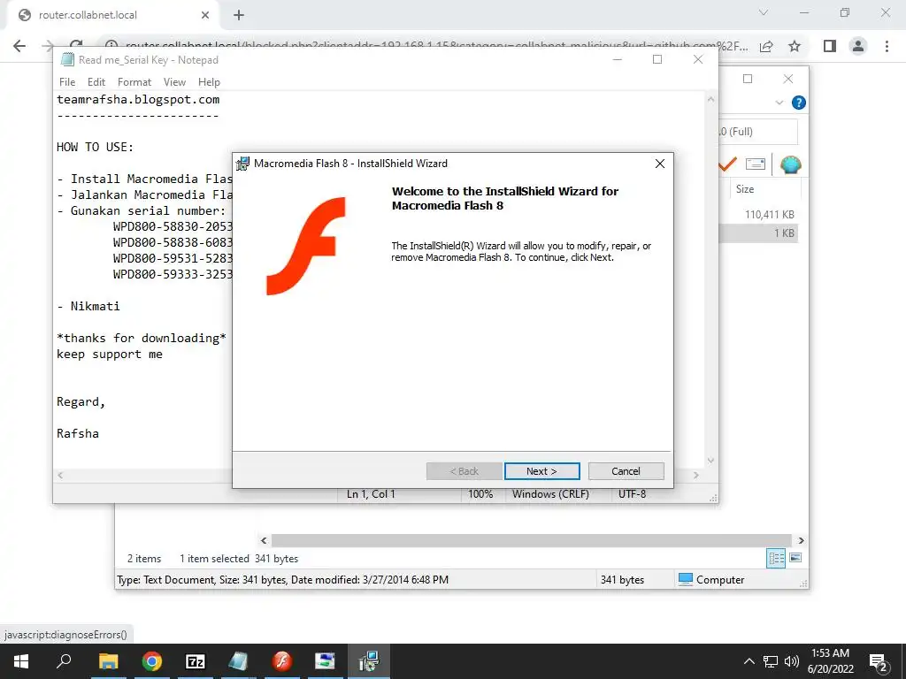Viewport: 906px width, 679px height.
Task: Click the seashell toolbar icon in Explorer
Action: click(x=790, y=164)
